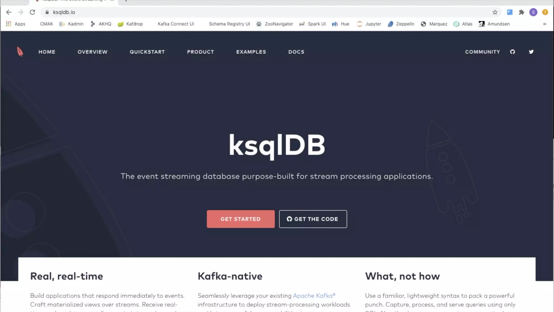554x312 pixels.
Task: Click the purple profile avatar icon
Action: pos(533,12)
